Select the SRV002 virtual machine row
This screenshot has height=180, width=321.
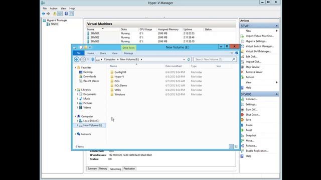(160, 37)
